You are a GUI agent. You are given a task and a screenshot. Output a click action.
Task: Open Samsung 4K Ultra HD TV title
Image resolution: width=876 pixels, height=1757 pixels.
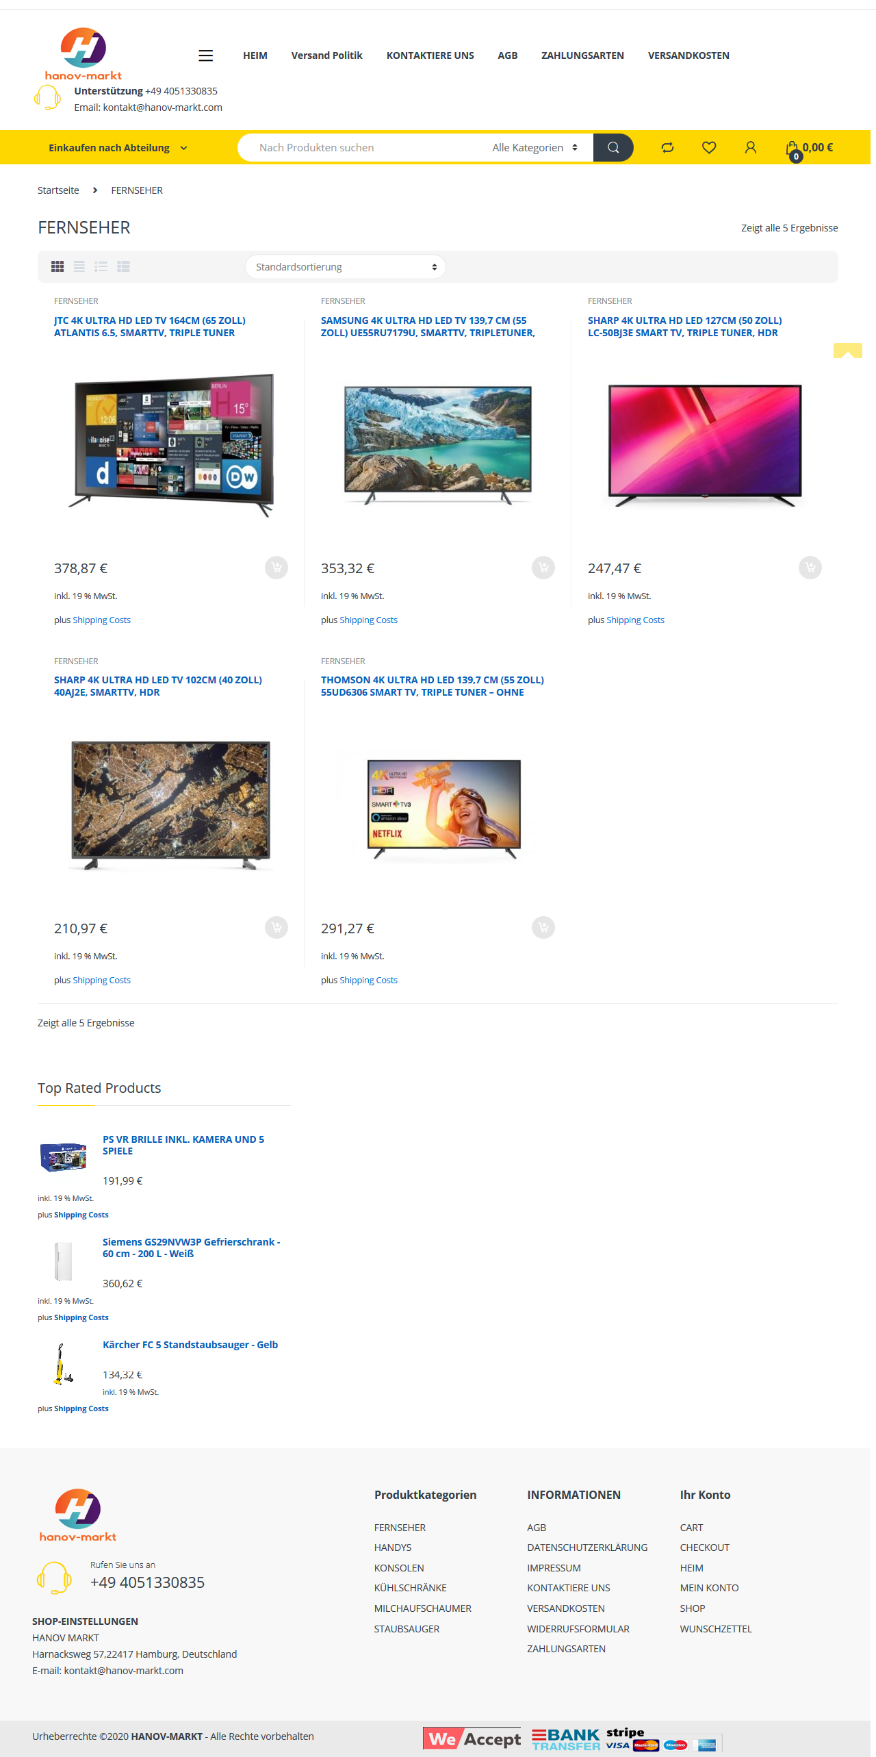coord(428,327)
